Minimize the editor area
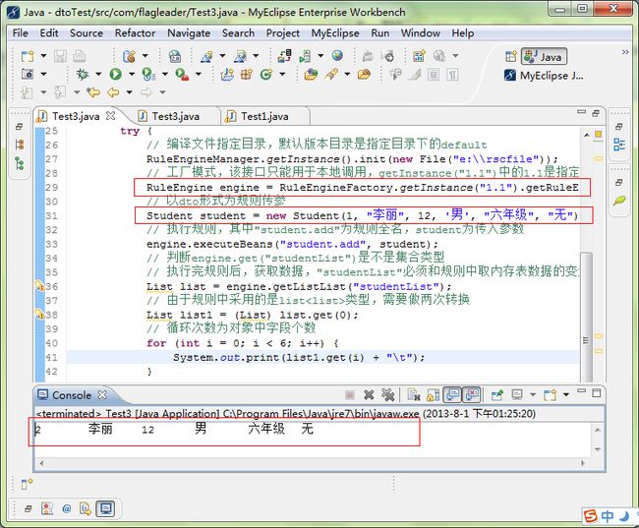Screen dimensions: 639x528 pos(582,112)
